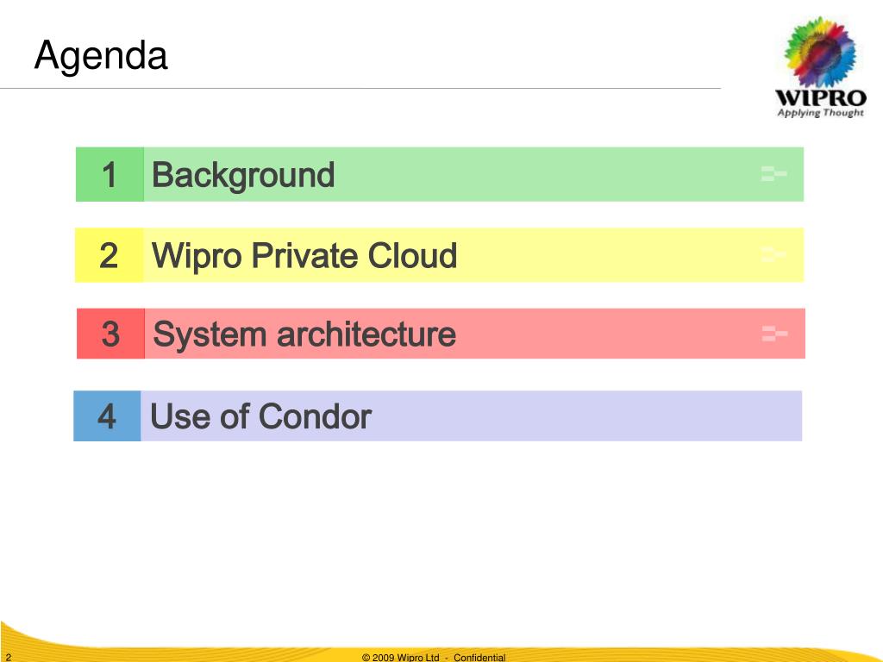Click the Applying Thought tagline
883x662 pixels.
tap(821, 113)
